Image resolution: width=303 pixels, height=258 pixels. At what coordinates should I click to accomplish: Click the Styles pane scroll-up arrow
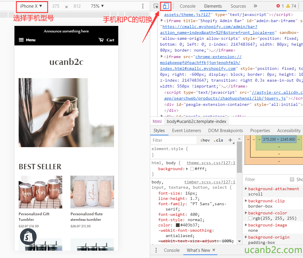[239, 139]
